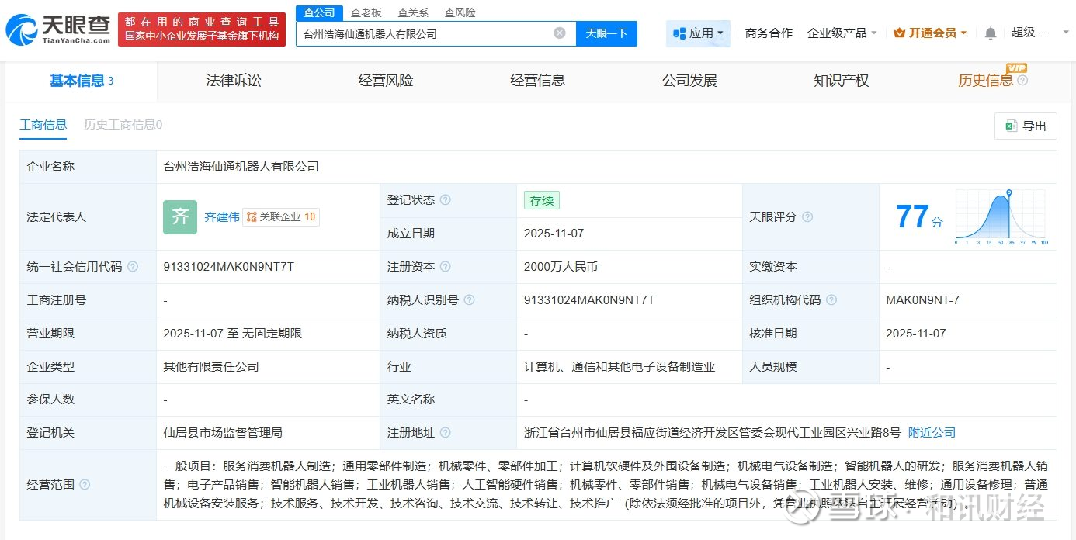This screenshot has height=540, width=1076.
Task: Click the 天眼一下 search button
Action: pos(606,33)
